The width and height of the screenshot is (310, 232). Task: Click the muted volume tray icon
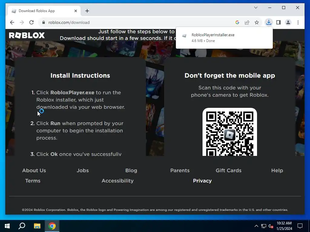coord(271,226)
